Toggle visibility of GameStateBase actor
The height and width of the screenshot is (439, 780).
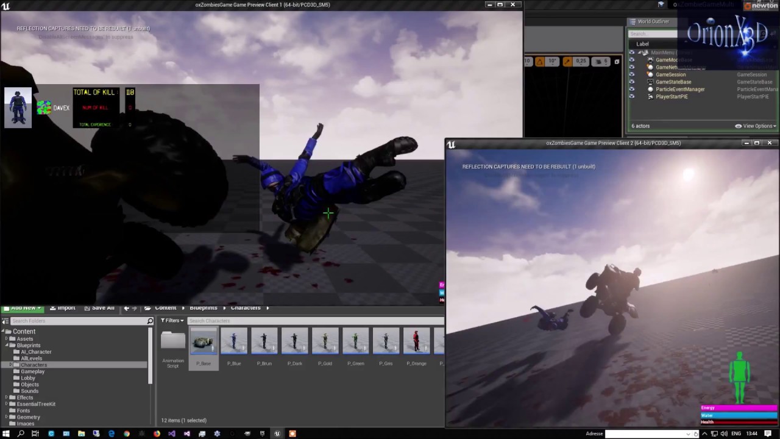(631, 82)
